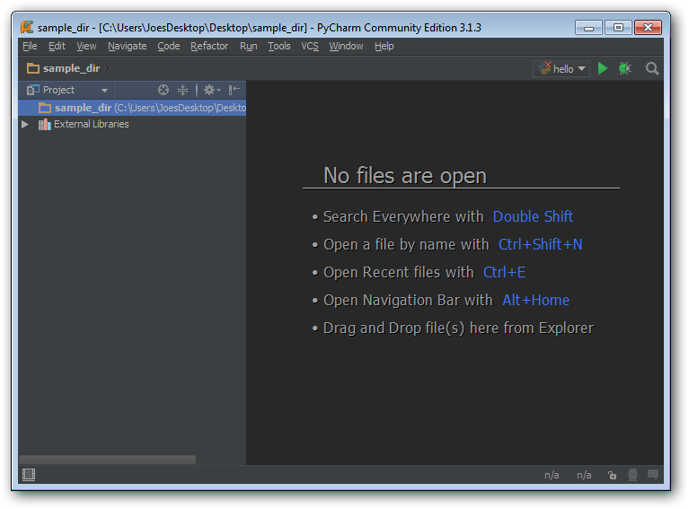
Task: Click the sample_dir folder icon in navigation bar
Action: (x=33, y=68)
